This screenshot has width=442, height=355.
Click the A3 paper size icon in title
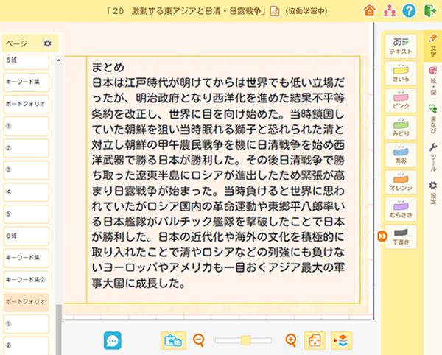275,11
